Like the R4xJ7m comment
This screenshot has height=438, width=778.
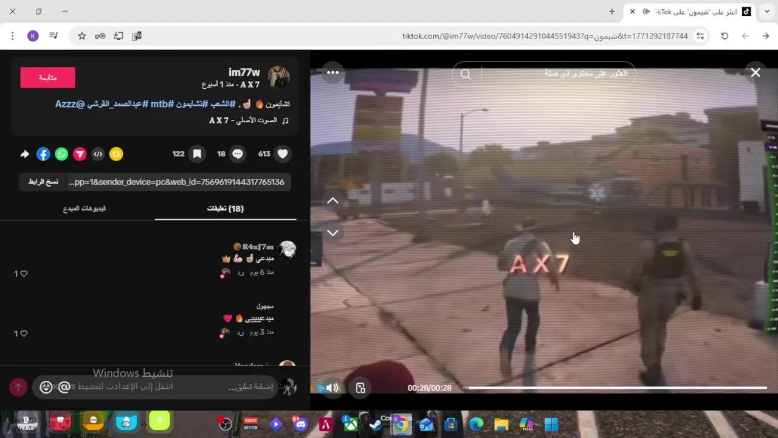point(24,274)
